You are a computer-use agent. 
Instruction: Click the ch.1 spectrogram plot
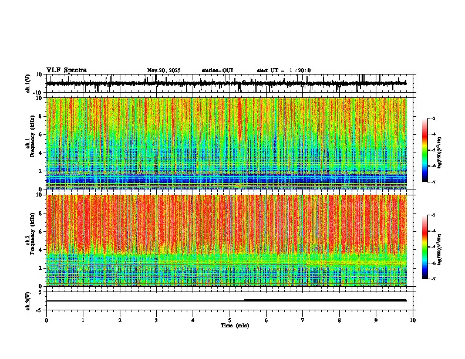227,143
